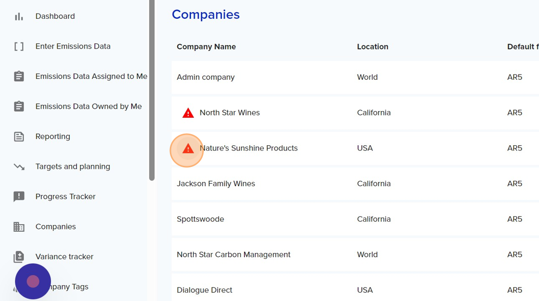Click USA location of Nature's Sunshine Products
The image size is (539, 301).
(365, 148)
